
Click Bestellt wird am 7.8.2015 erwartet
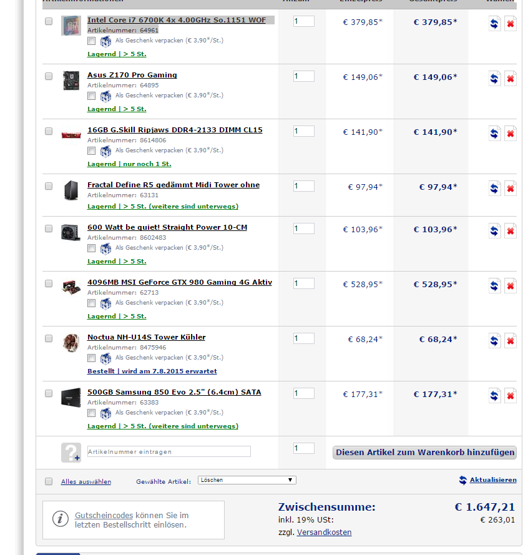(152, 371)
